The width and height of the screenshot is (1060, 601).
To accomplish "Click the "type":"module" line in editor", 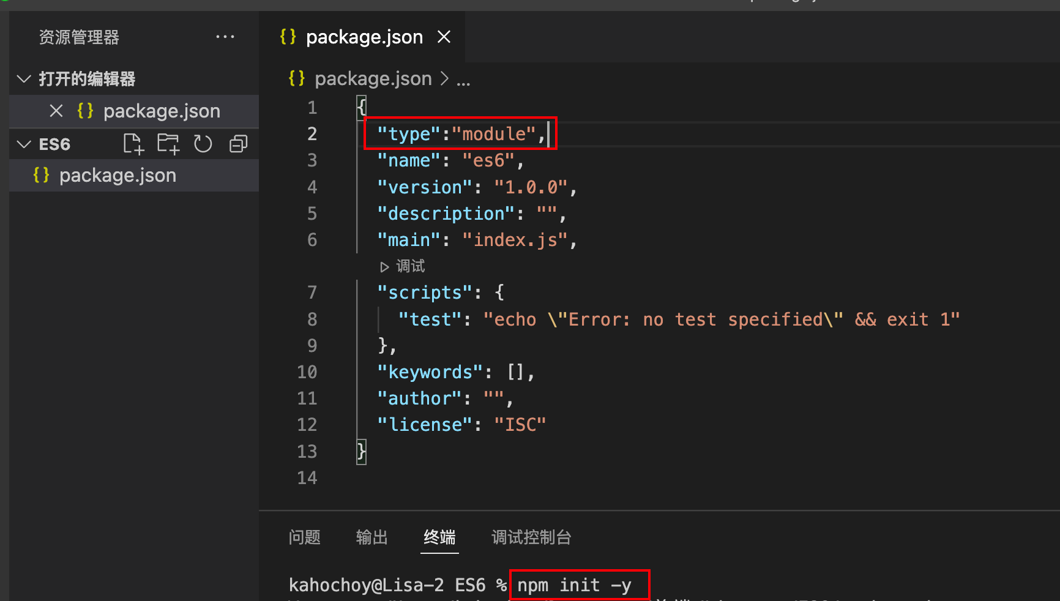I will 461,134.
